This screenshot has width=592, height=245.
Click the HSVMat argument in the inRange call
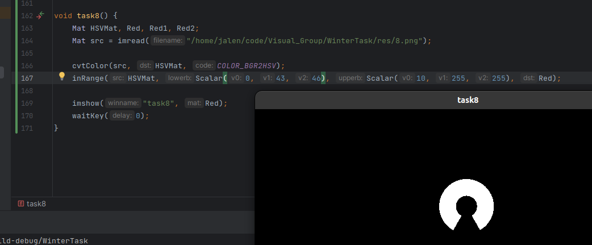pos(141,78)
